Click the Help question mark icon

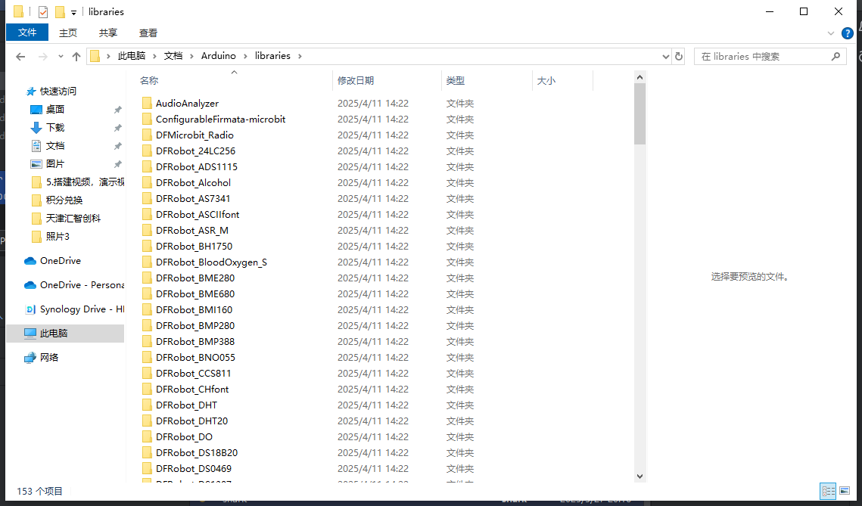pyautogui.click(x=848, y=33)
